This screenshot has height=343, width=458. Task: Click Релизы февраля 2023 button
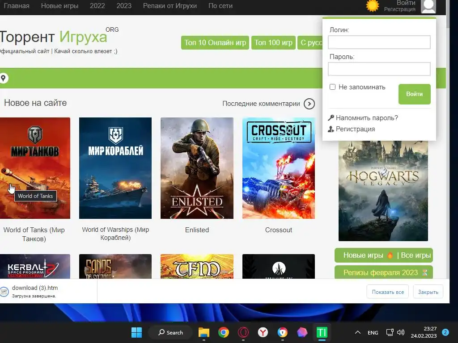coord(383,272)
